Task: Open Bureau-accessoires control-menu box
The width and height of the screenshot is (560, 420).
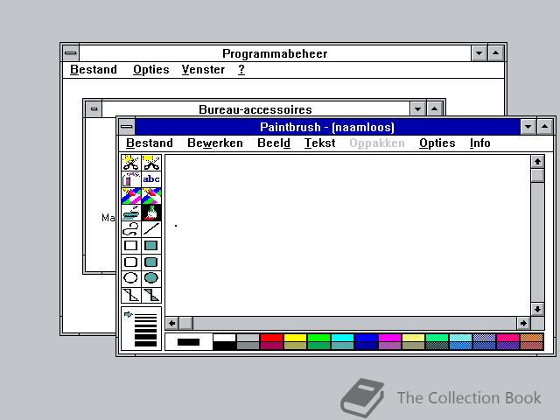Action: (x=94, y=108)
